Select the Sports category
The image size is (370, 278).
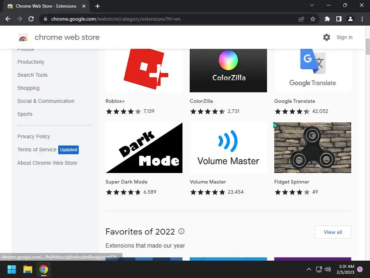[25, 114]
